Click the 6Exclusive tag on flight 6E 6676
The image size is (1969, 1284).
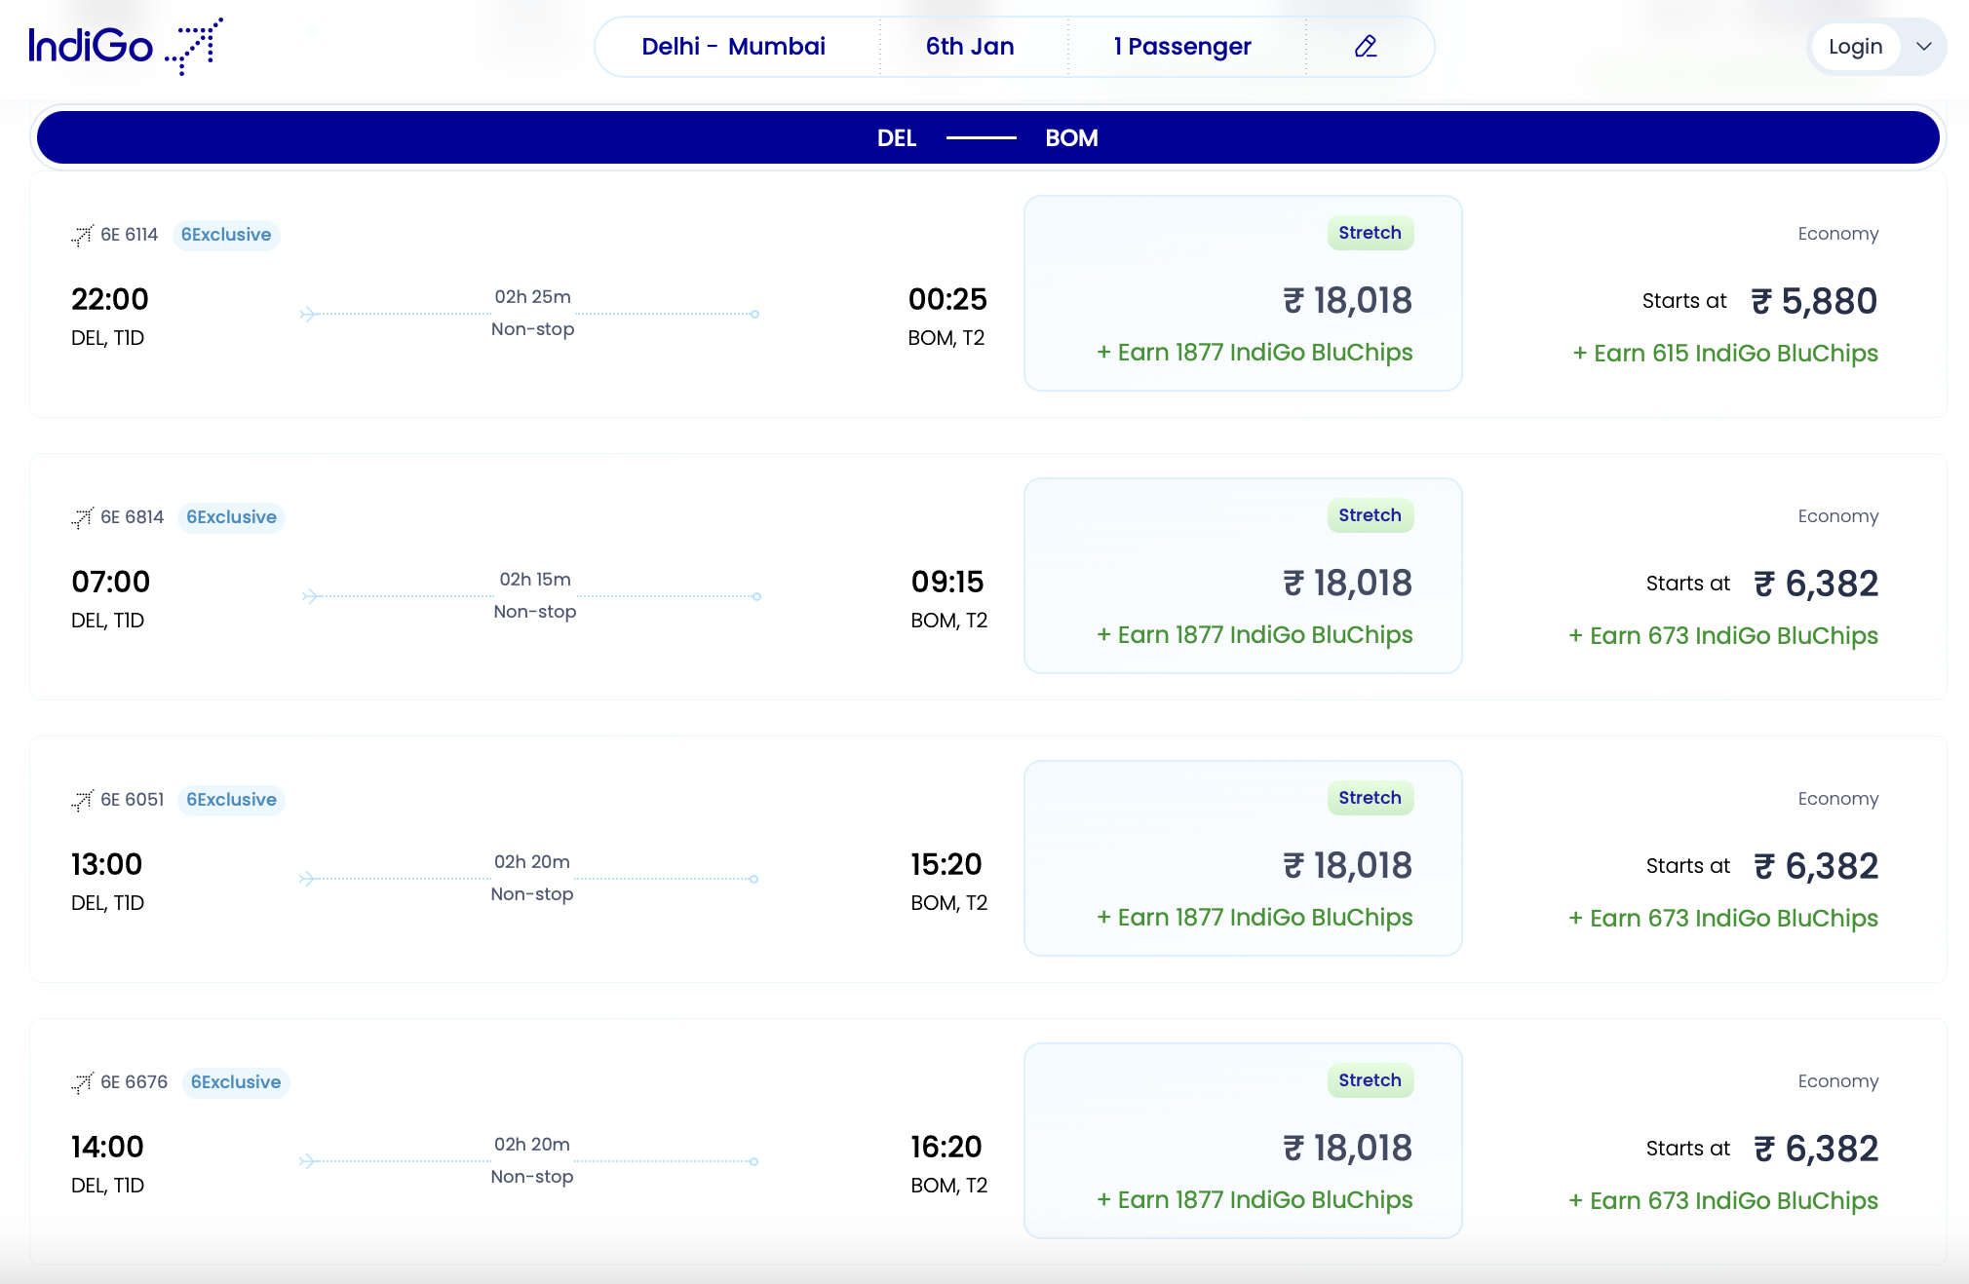coord(235,1082)
